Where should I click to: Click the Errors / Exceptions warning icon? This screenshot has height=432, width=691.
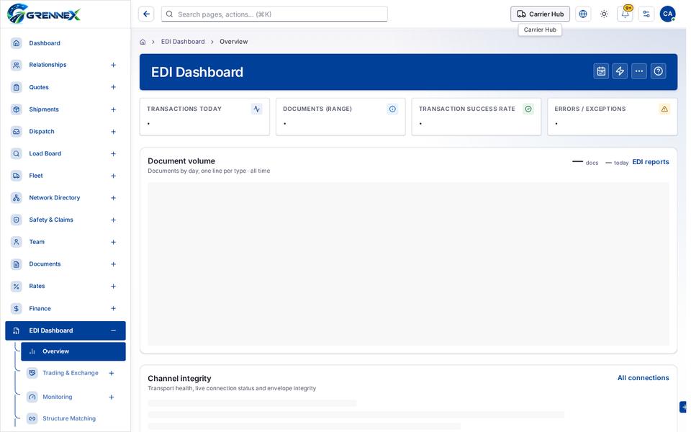664,109
